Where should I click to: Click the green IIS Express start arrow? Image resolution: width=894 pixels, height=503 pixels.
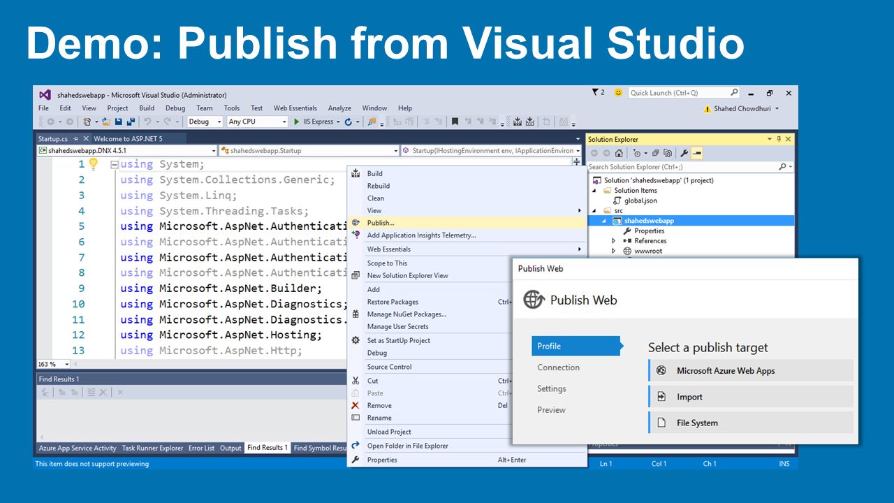coord(296,122)
